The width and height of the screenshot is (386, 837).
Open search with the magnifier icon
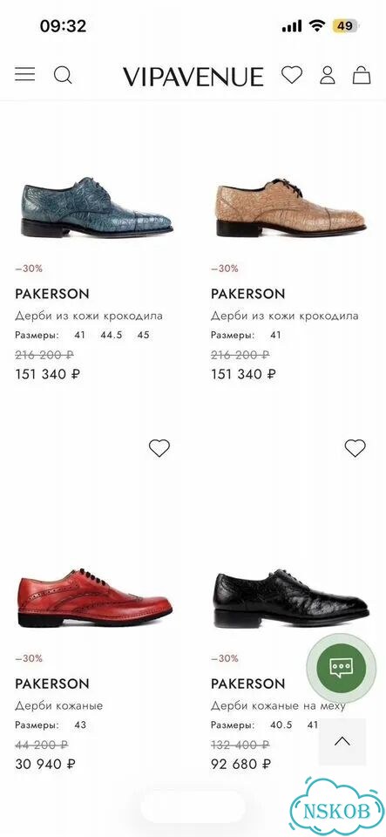point(63,75)
